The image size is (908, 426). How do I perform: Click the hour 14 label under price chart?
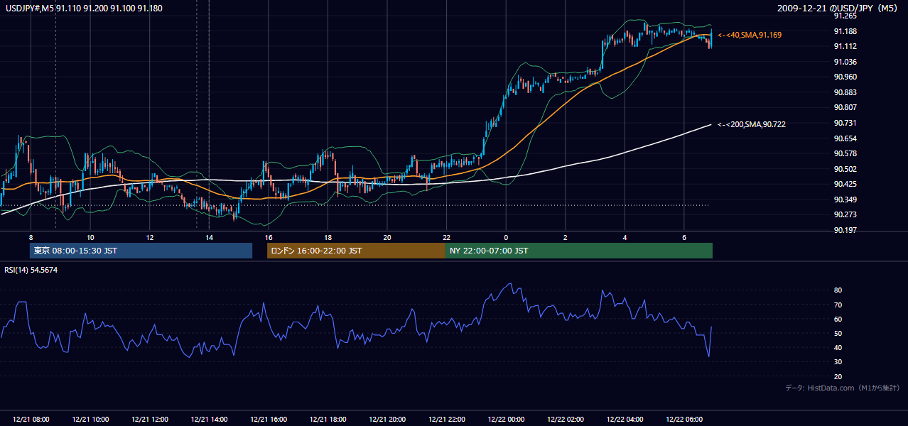click(209, 237)
